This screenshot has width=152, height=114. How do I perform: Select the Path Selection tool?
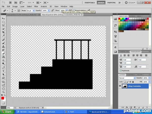click(3, 74)
